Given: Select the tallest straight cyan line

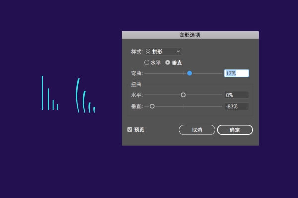Looking at the screenshot, I should tap(42, 93).
